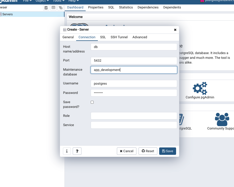
Task: Click the Filtered Rows toolbar icon
Action: [x=61, y=8]
